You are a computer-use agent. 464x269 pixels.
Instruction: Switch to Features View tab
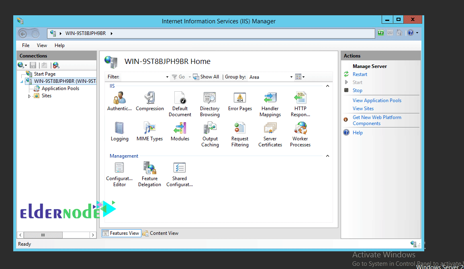pyautogui.click(x=121, y=233)
